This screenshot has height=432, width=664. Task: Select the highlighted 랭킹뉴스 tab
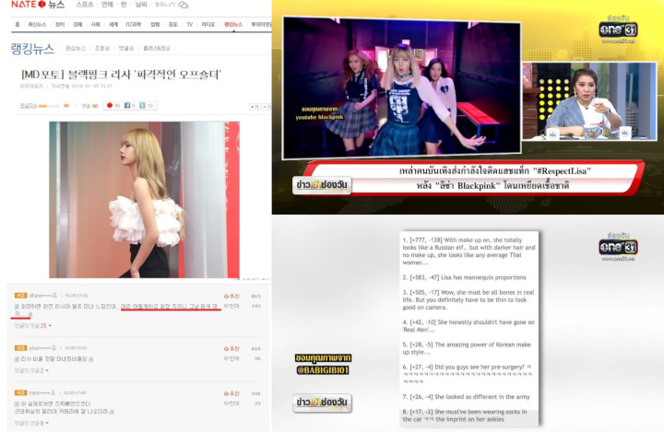click(x=233, y=25)
